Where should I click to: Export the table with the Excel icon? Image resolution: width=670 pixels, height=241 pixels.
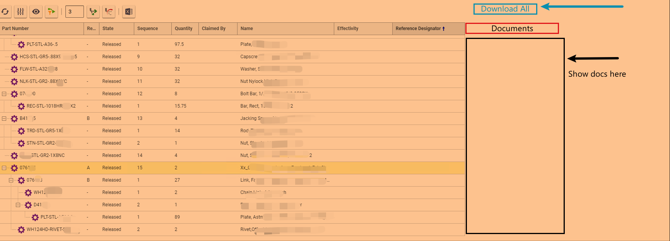pos(129,12)
